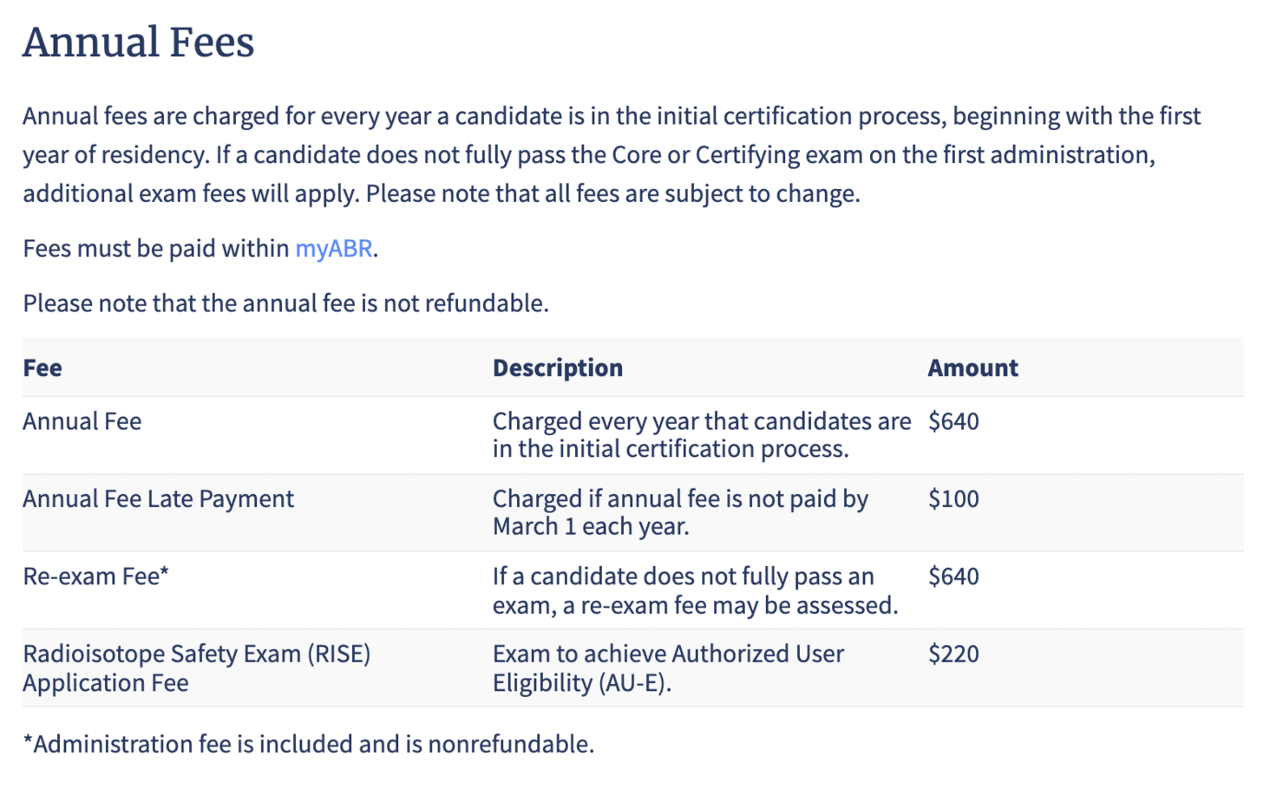Image resolution: width=1270 pixels, height=801 pixels.
Task: Select the Re-exam Fee* row label
Action: pos(95,576)
